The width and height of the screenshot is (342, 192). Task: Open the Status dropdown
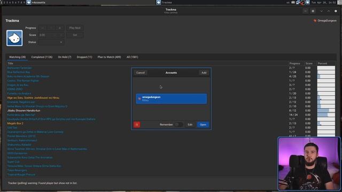tap(51, 42)
